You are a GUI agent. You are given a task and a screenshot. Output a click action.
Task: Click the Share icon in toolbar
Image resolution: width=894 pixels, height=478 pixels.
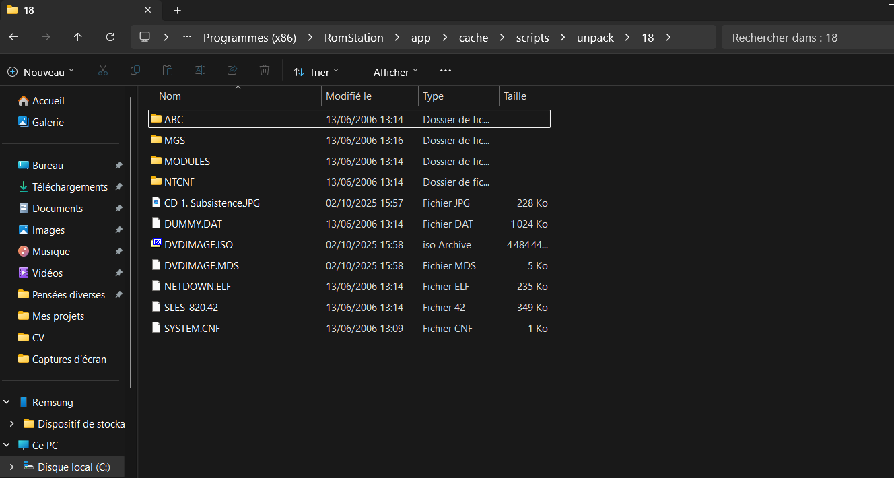[232, 71]
